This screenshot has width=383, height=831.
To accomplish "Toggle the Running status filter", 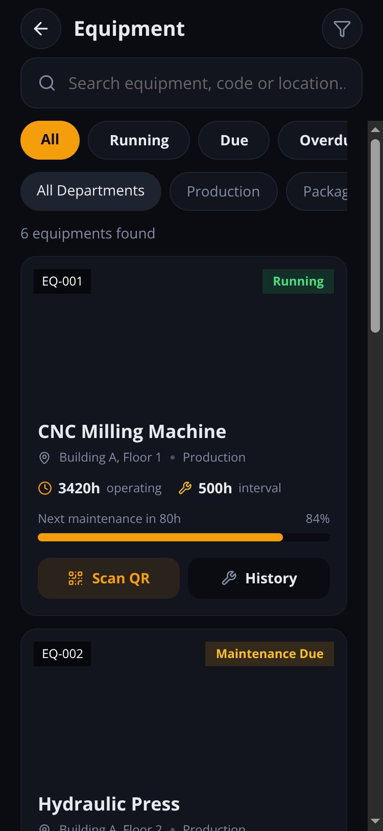I will point(139,140).
